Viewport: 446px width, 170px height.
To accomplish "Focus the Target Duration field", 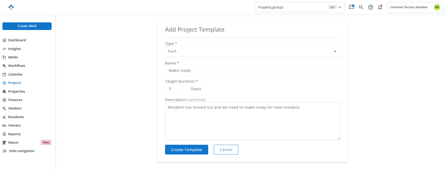I will (177, 89).
